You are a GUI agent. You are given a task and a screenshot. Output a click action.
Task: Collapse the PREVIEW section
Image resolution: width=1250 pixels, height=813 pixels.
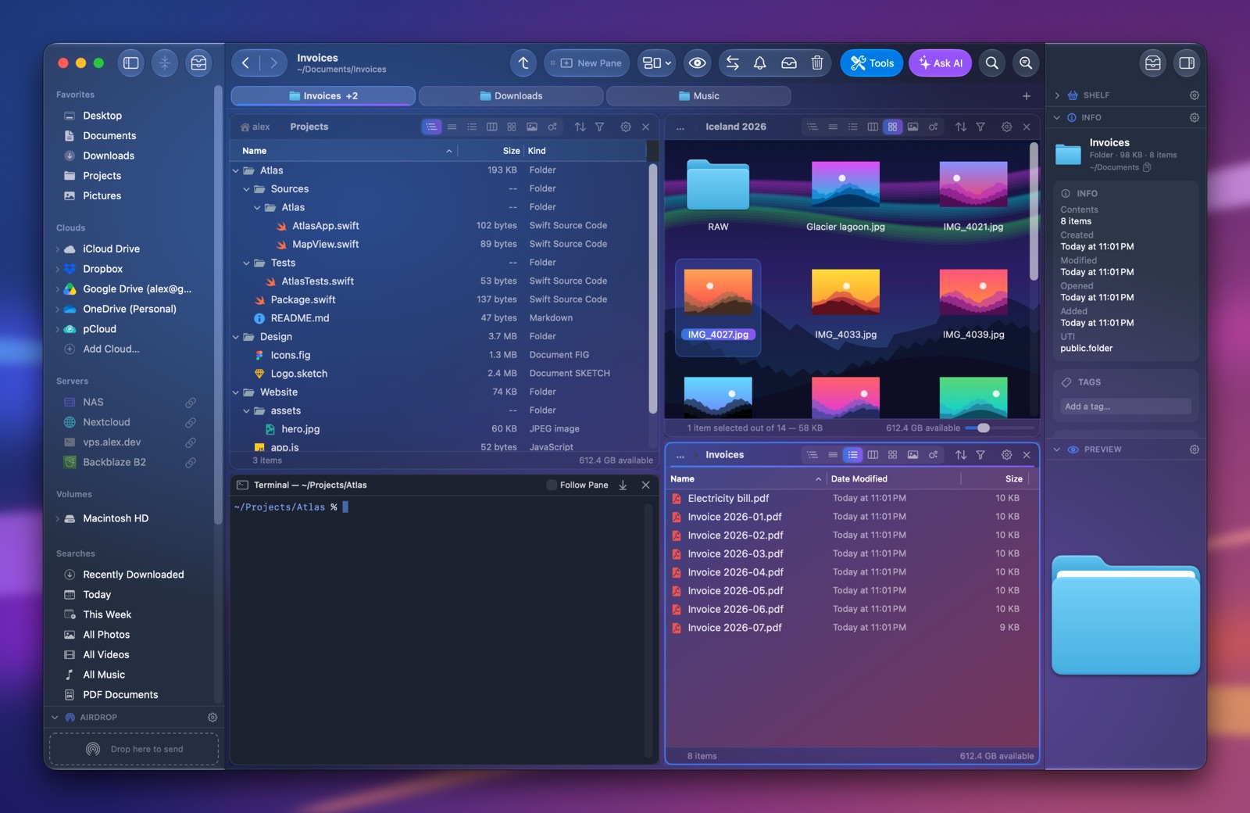tap(1057, 449)
